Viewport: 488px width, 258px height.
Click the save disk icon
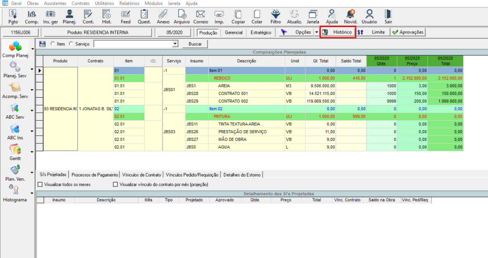tap(42, 44)
